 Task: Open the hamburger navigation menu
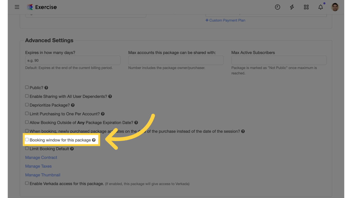(17, 7)
